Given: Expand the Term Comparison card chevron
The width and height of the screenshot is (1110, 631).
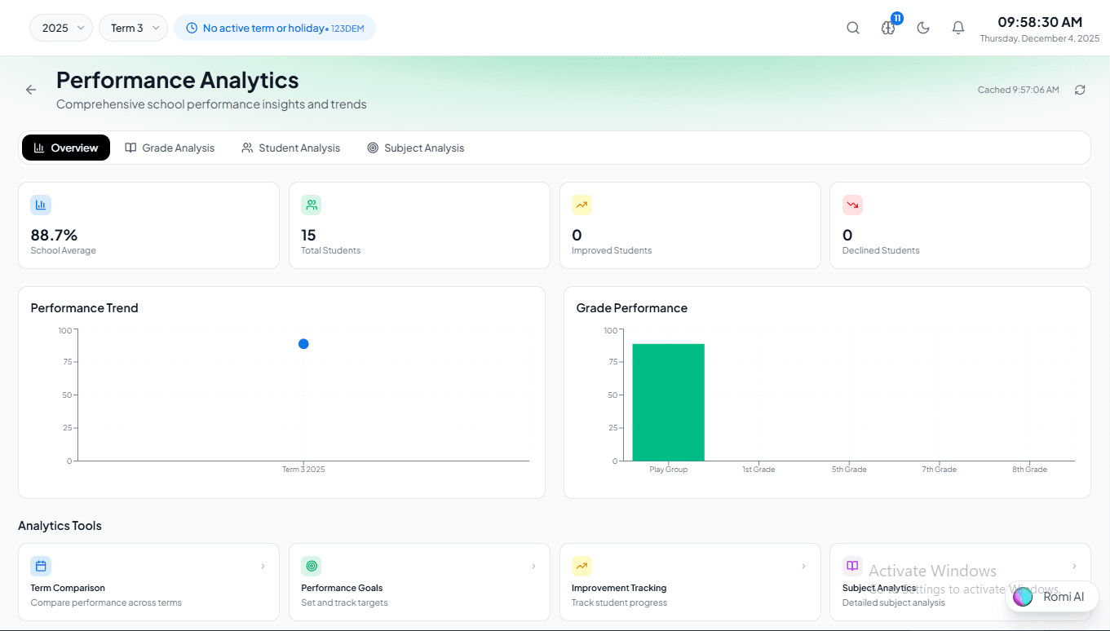Looking at the screenshot, I should tap(263, 565).
